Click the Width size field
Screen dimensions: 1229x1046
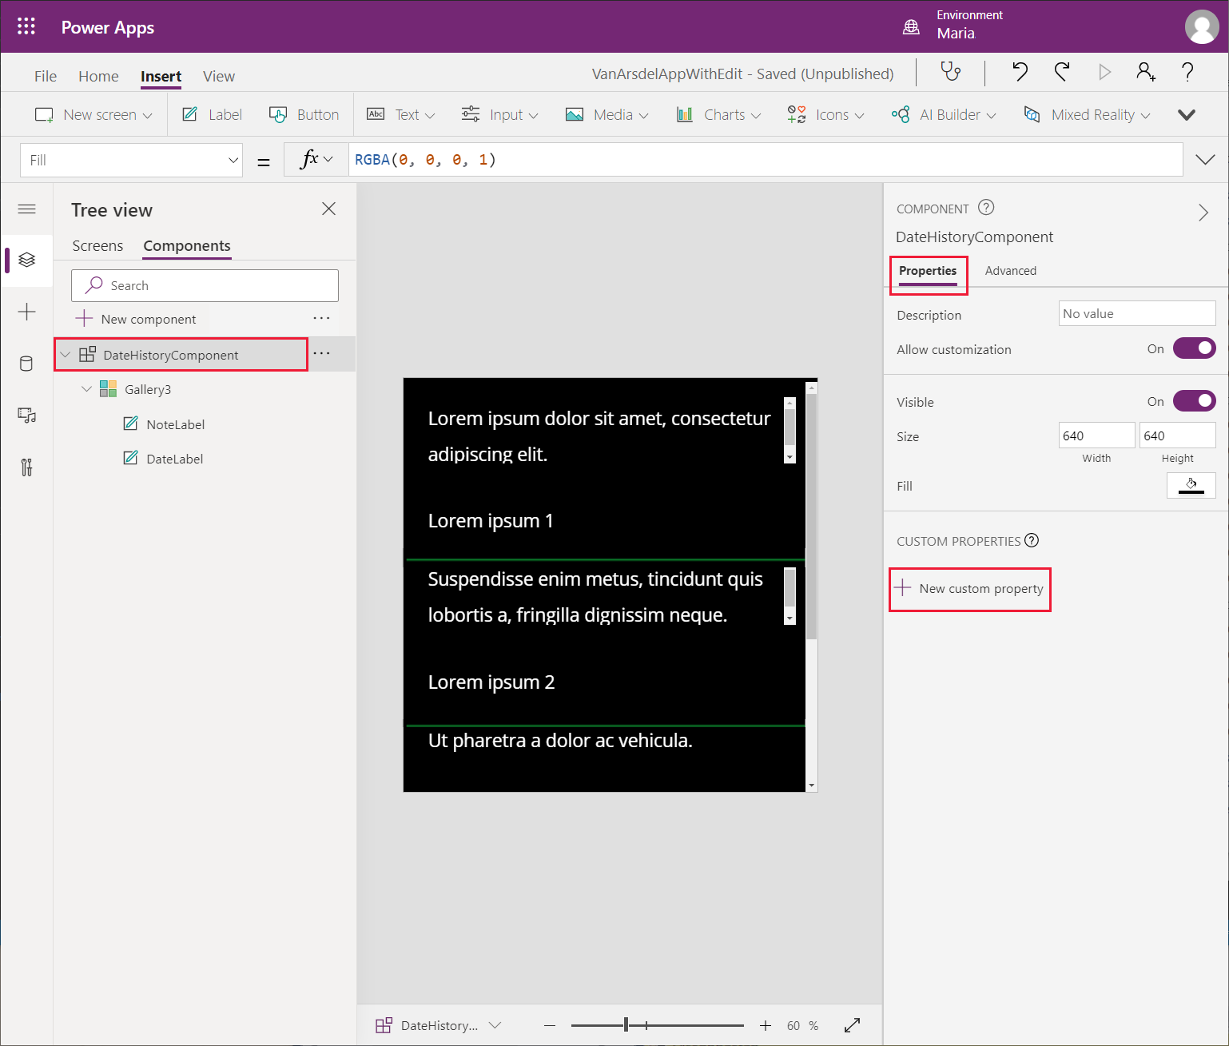(1096, 436)
